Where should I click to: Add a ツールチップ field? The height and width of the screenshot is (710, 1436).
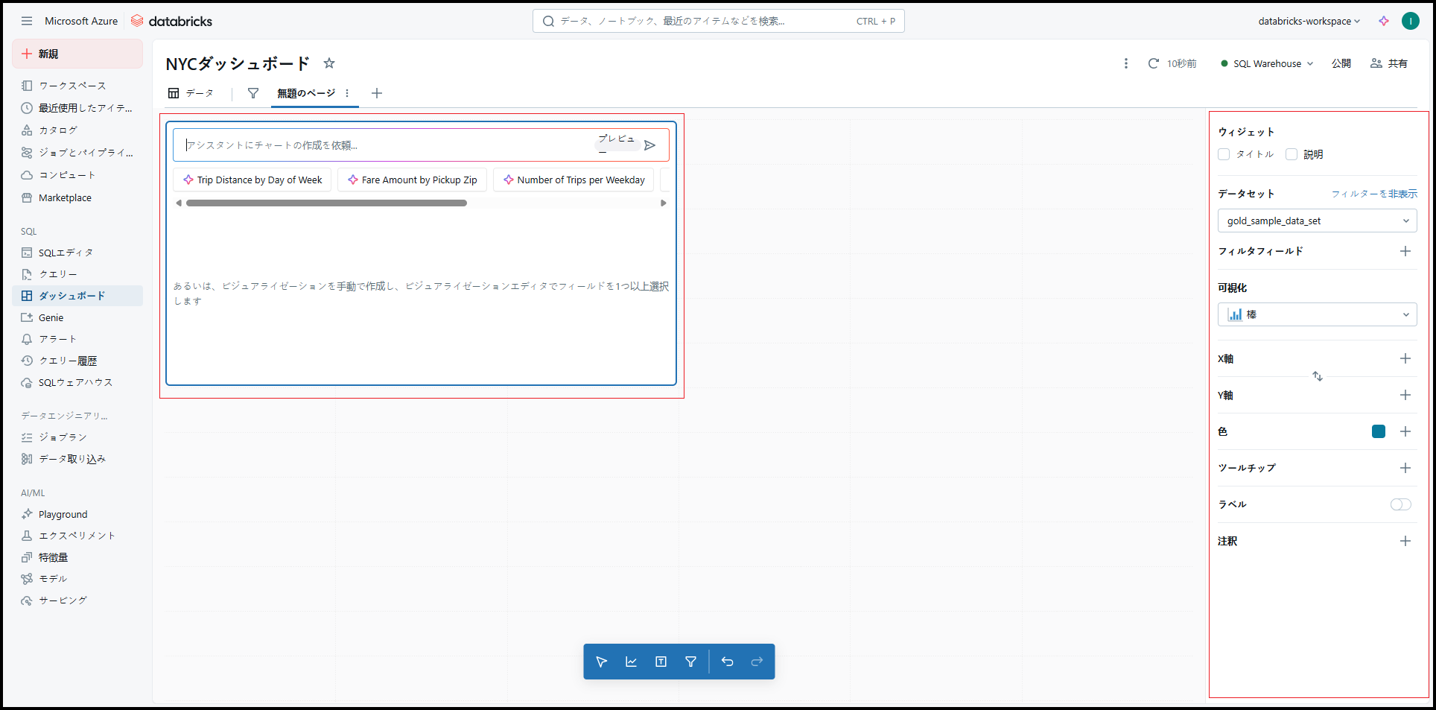pyautogui.click(x=1405, y=468)
